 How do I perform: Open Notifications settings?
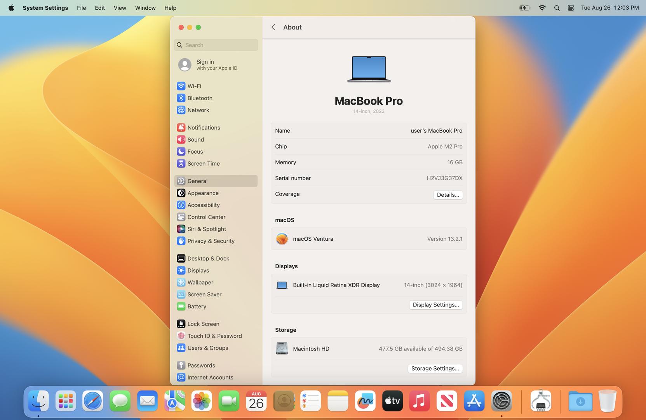point(216,128)
